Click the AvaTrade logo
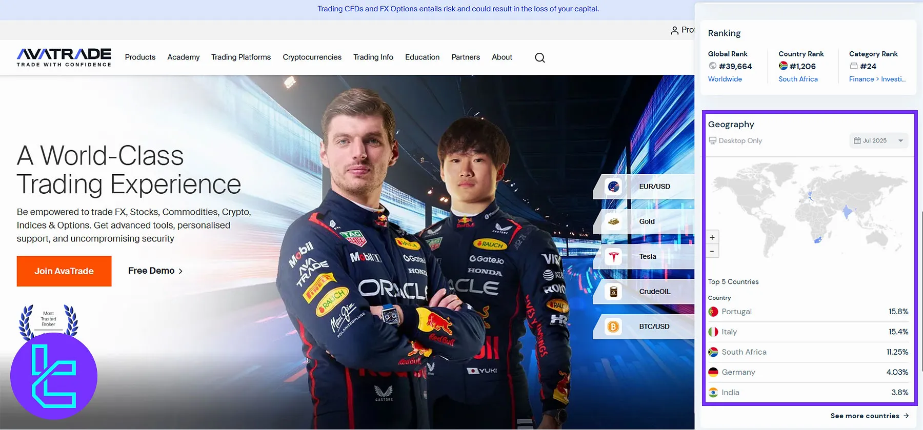 [x=64, y=57]
